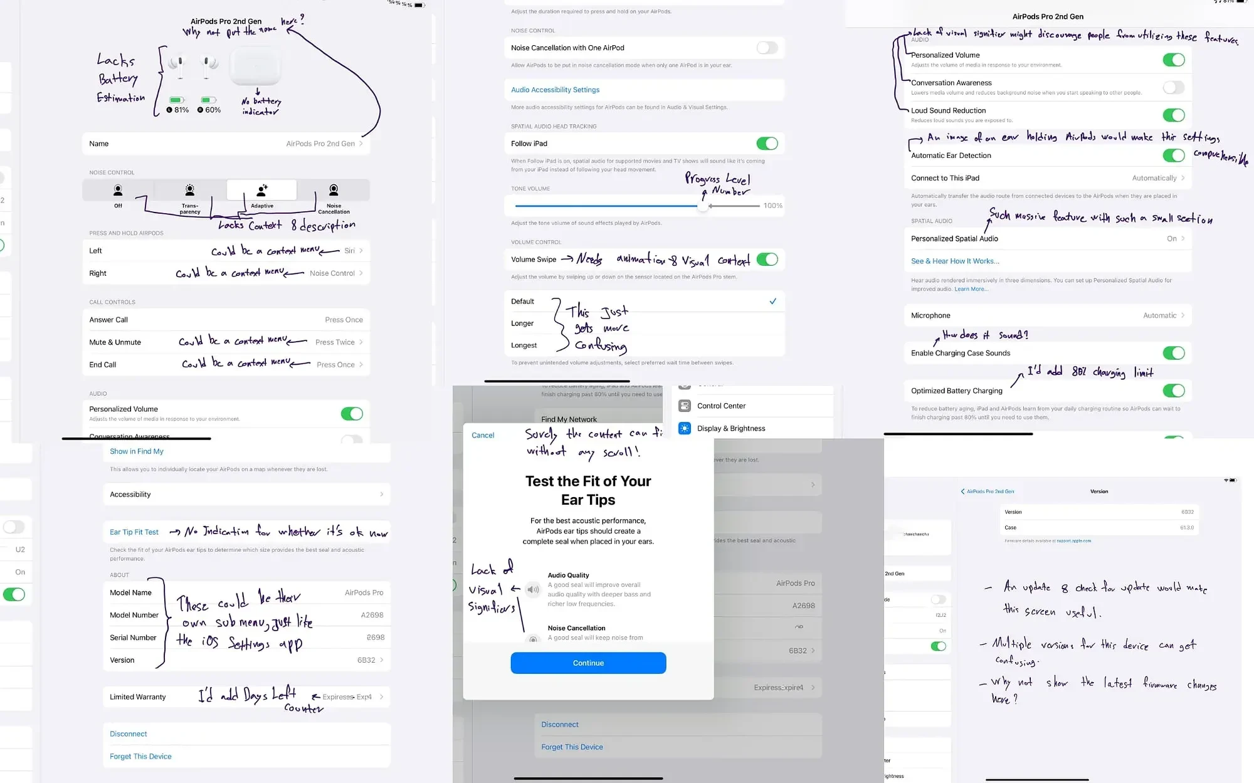Toggle Follow iPad spatial audio on
Viewport: 1254px width, 783px height.
click(x=766, y=144)
